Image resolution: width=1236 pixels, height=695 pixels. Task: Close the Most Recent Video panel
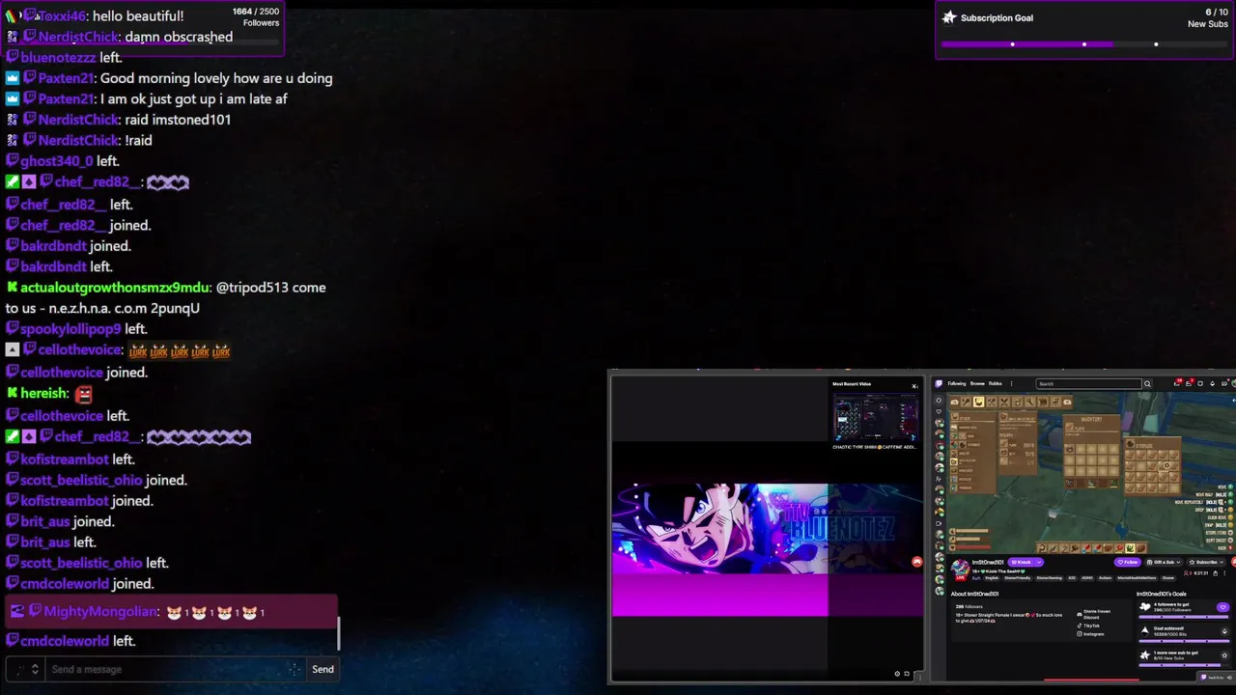click(914, 386)
